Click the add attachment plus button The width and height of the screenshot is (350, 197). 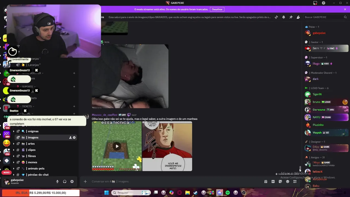[85, 181]
